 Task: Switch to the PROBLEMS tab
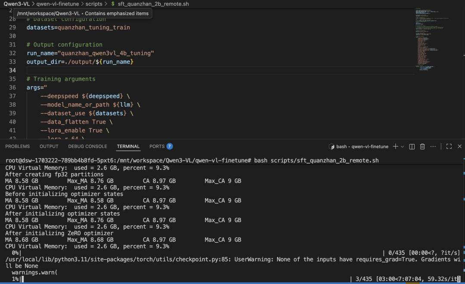(18, 147)
